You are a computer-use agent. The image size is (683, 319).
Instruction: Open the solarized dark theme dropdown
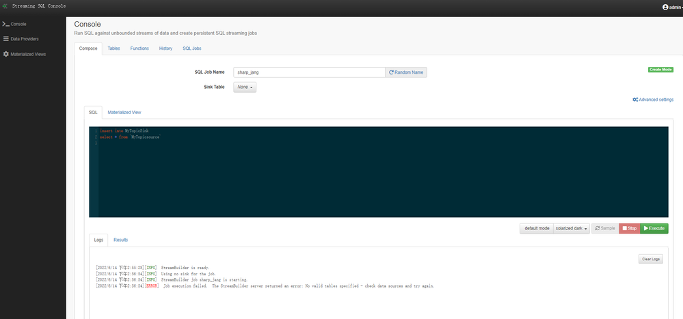(572, 228)
